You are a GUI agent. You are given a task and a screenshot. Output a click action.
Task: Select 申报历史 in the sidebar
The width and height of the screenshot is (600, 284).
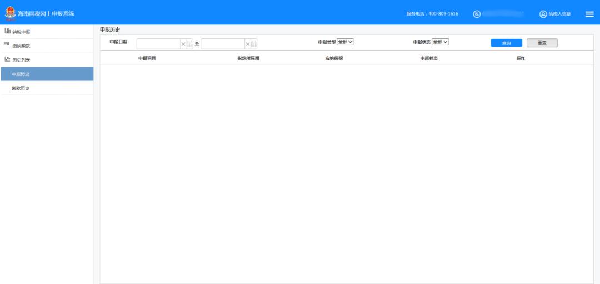coord(47,74)
